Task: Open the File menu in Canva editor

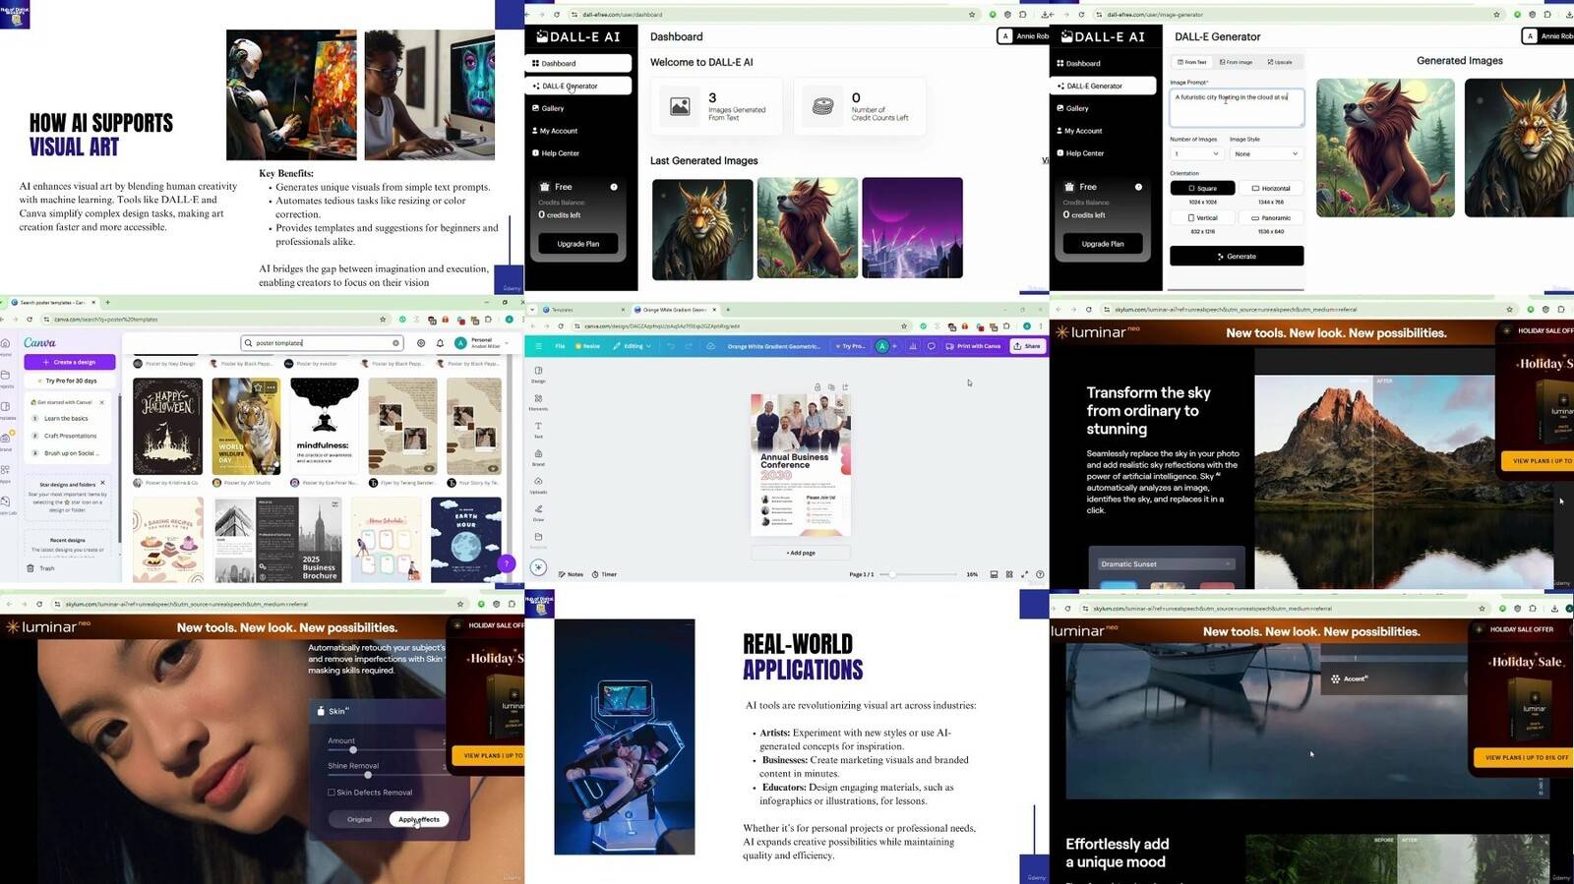Action: coord(560,346)
